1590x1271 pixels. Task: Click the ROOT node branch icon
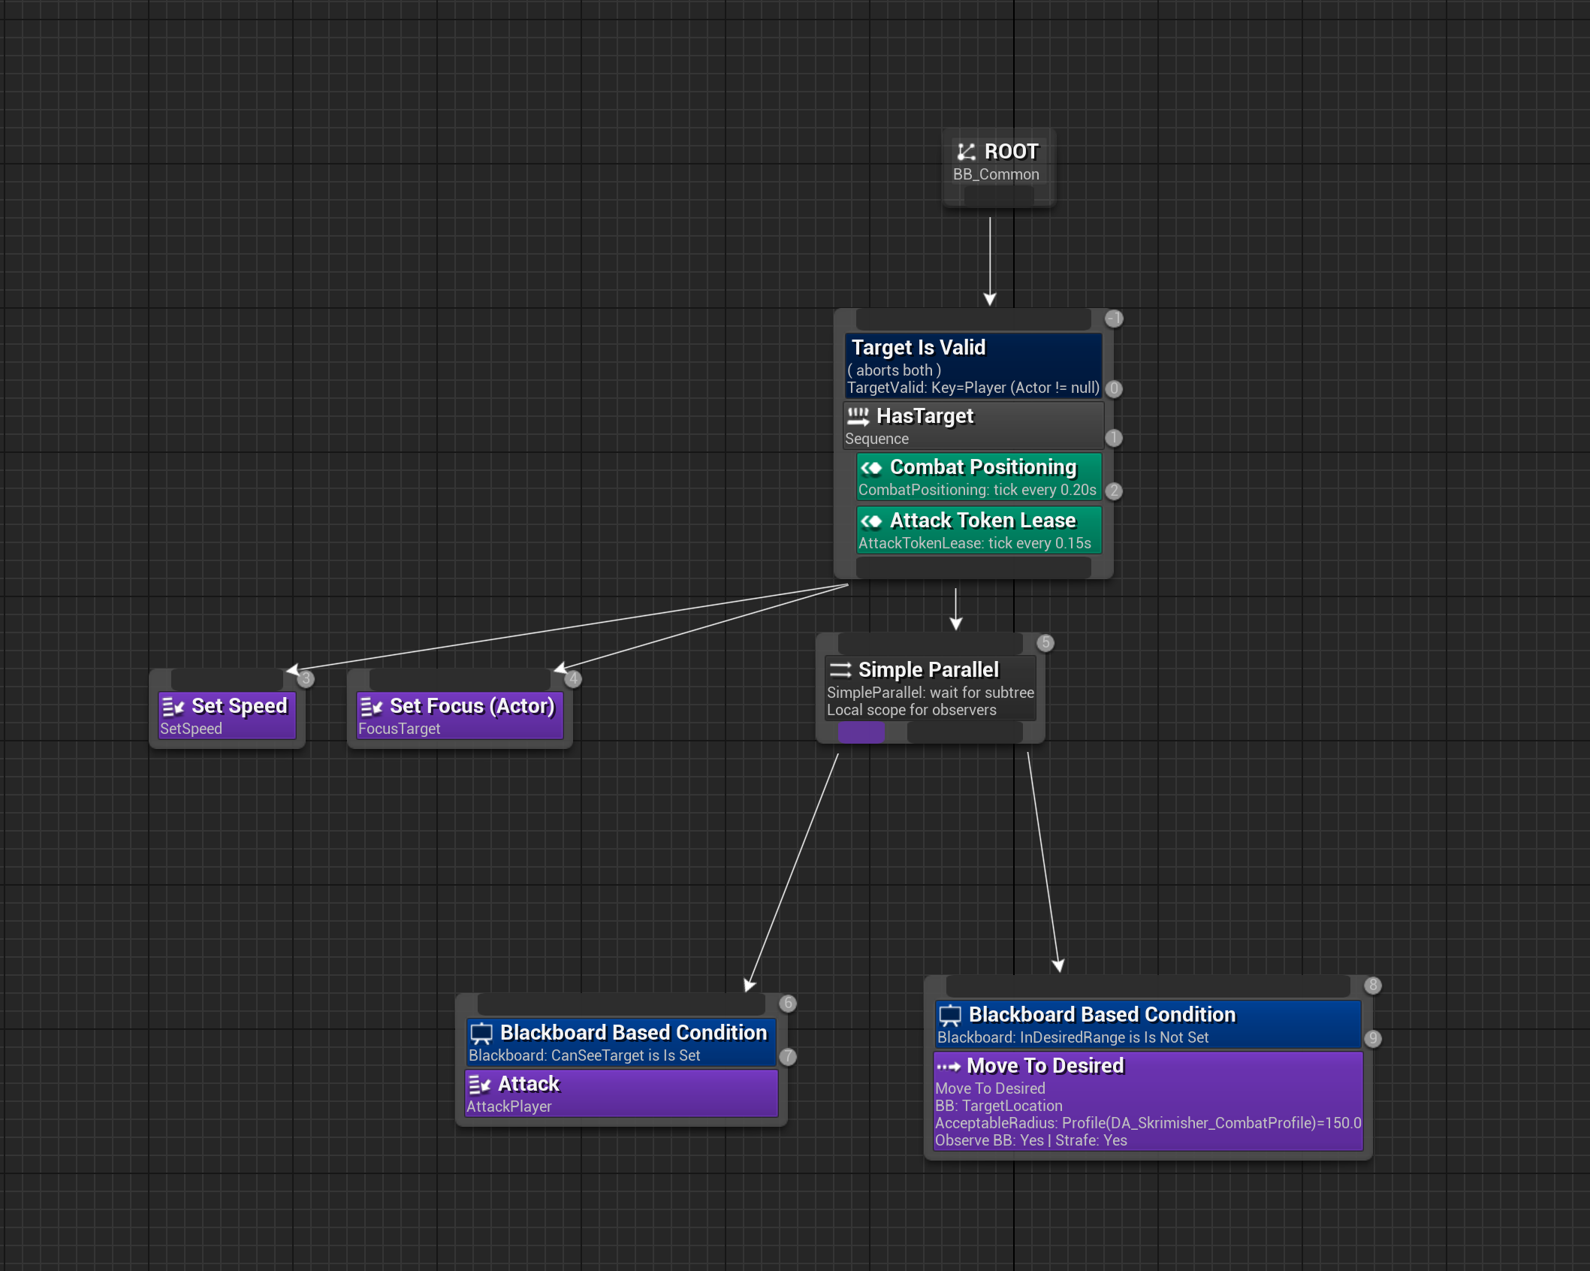(x=966, y=152)
